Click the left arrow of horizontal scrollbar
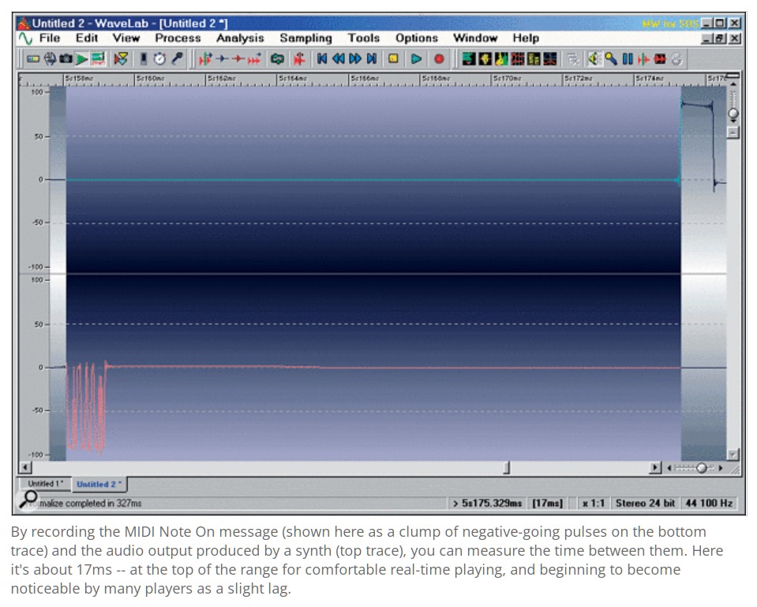 24,468
